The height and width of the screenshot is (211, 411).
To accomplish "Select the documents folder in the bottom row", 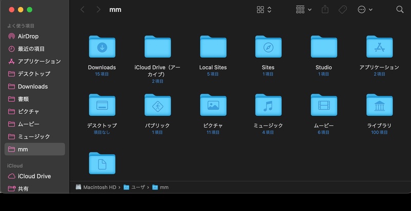I will (102, 163).
